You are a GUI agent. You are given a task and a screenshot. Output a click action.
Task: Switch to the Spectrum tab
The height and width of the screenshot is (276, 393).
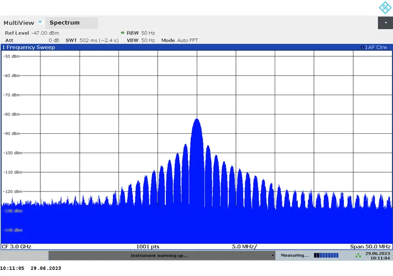(x=65, y=23)
